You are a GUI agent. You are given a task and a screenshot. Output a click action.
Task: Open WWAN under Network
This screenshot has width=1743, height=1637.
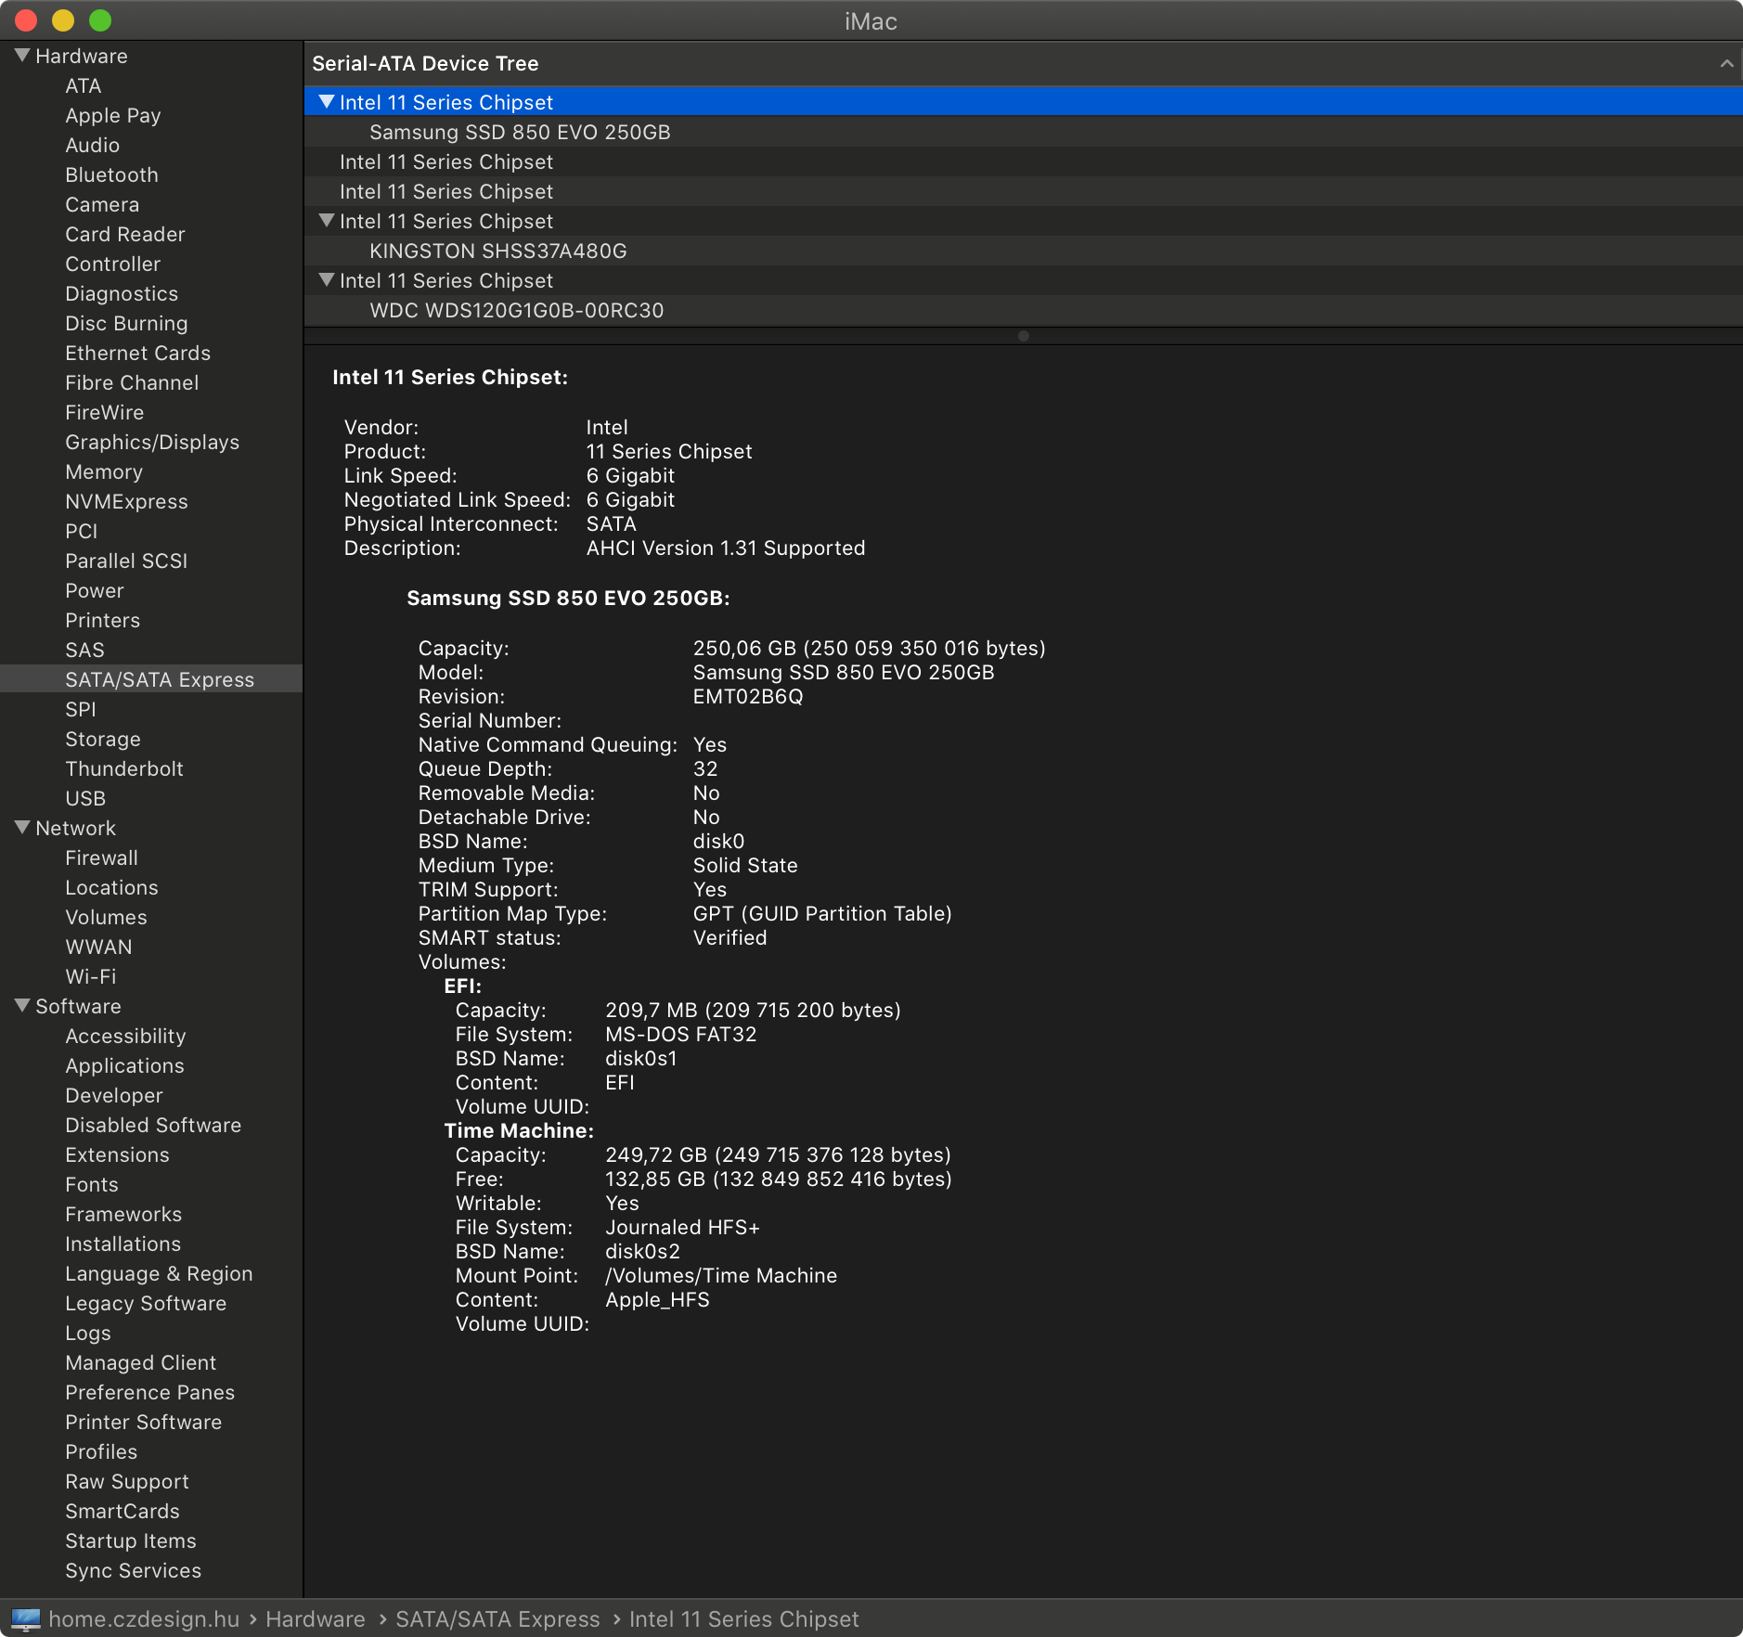coord(98,947)
